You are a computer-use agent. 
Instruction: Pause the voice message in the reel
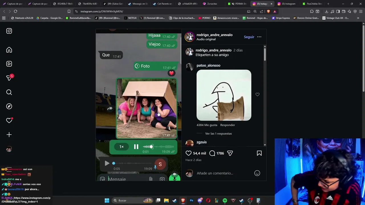pos(136,147)
